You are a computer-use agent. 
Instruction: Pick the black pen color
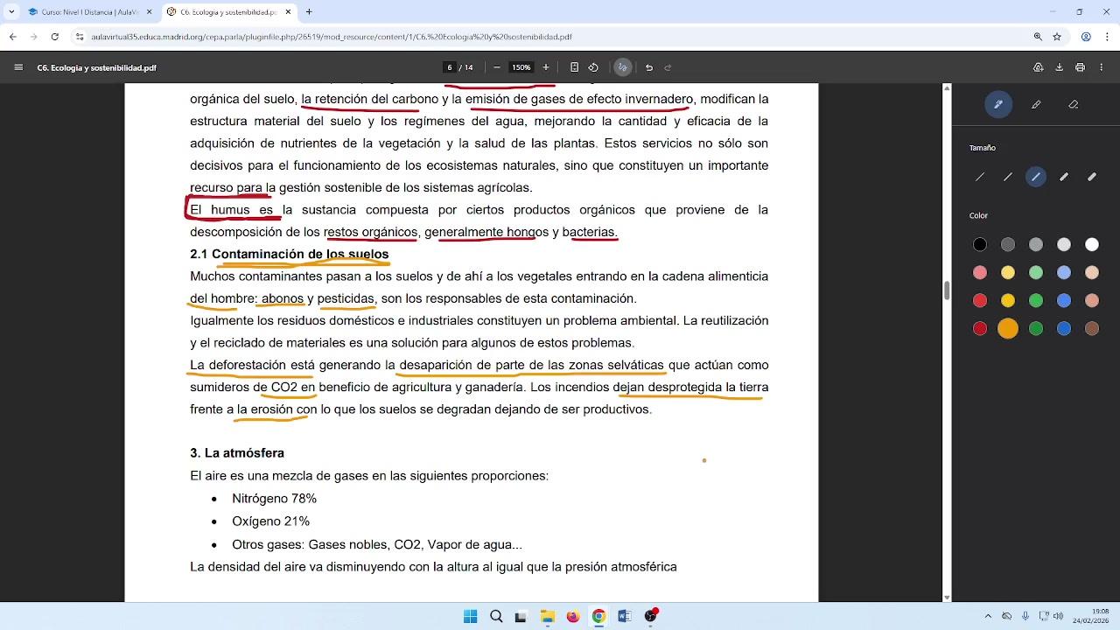[980, 245]
